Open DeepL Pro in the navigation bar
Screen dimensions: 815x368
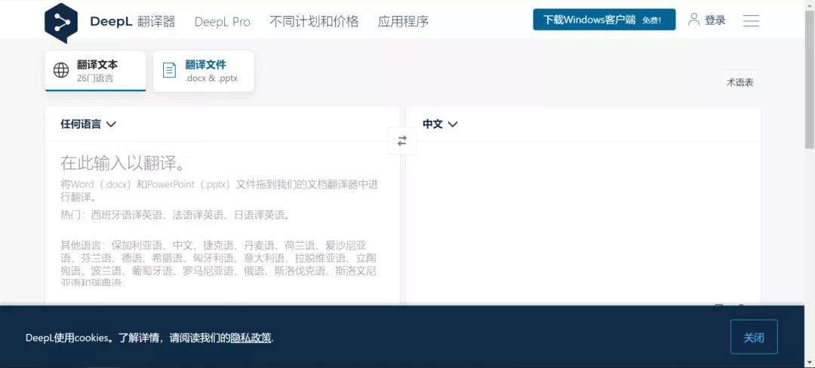pos(222,21)
